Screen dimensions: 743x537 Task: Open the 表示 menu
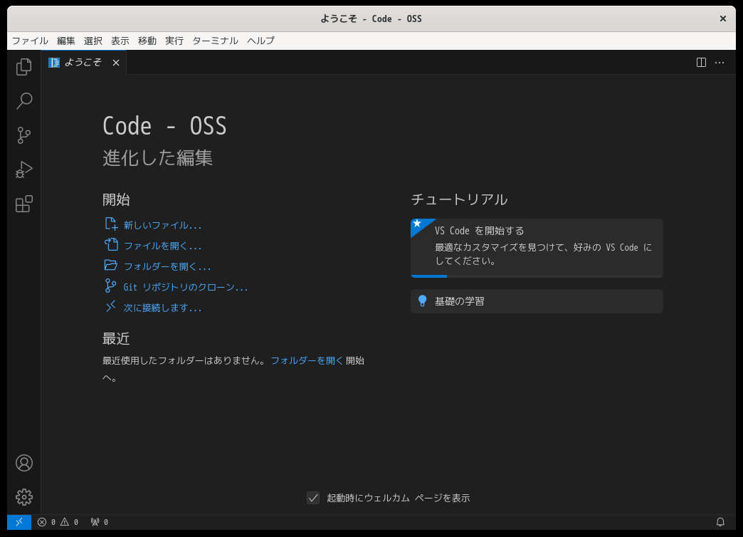coord(120,41)
